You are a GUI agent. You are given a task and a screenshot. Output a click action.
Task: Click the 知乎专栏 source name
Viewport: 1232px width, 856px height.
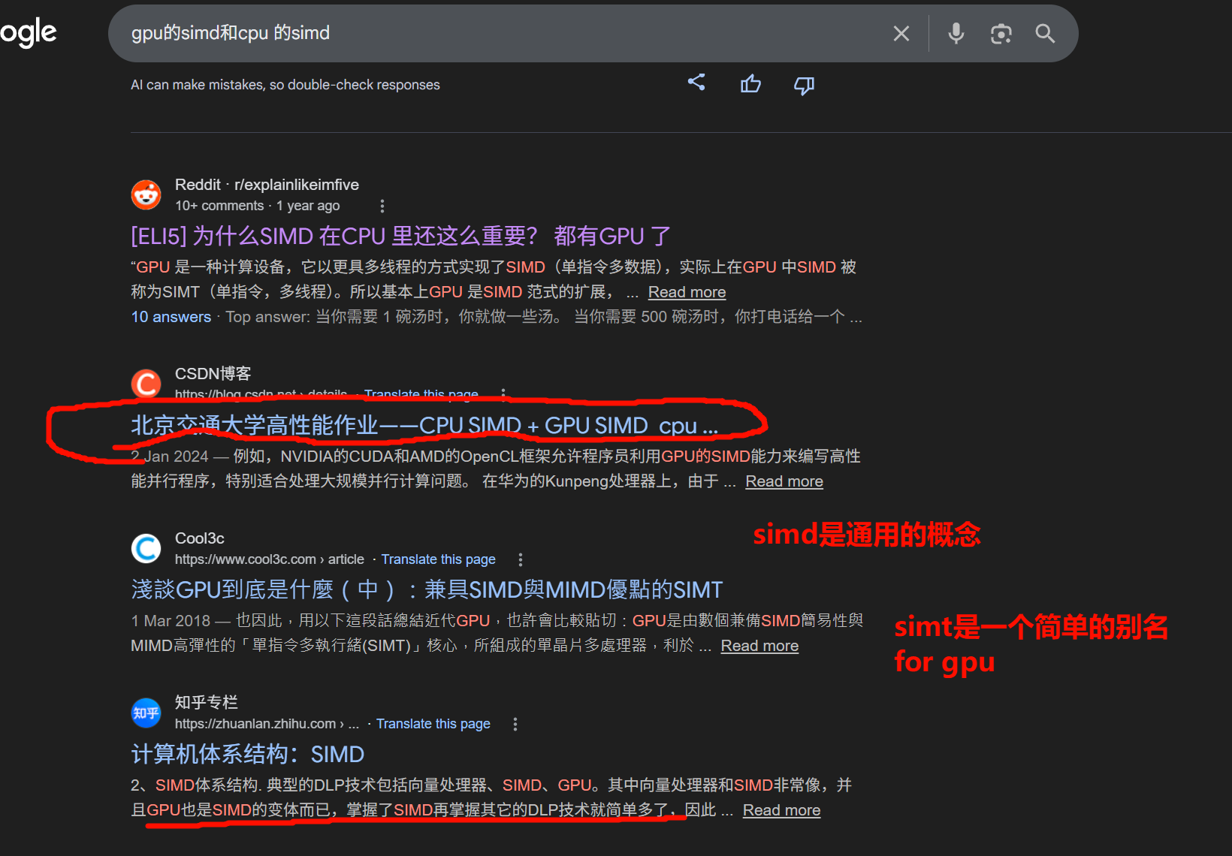[206, 702]
